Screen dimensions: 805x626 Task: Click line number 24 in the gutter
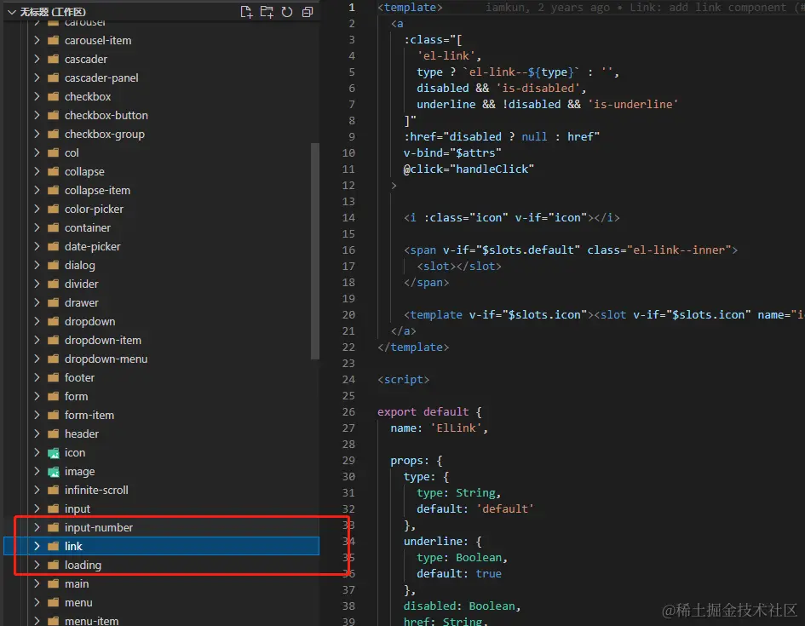[348, 380]
